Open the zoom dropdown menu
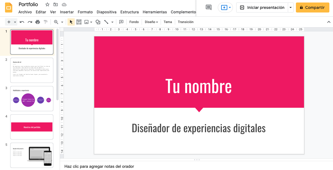This screenshot has width=333, height=170. coord(62,22)
